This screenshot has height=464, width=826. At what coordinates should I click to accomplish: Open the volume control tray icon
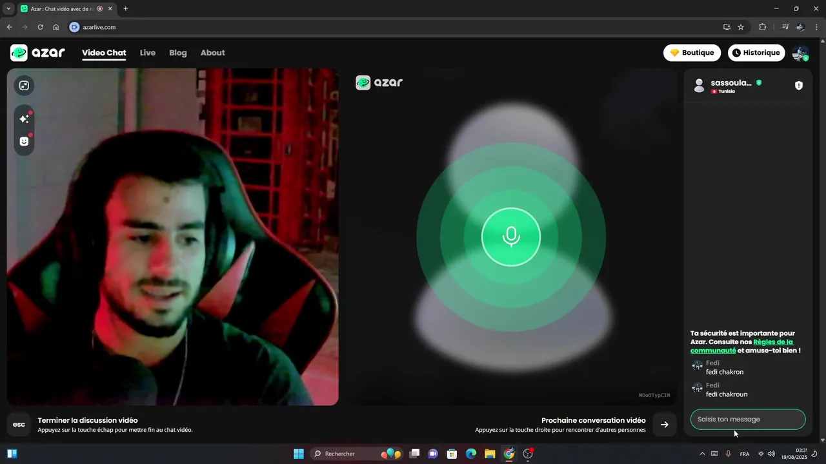pos(771,454)
